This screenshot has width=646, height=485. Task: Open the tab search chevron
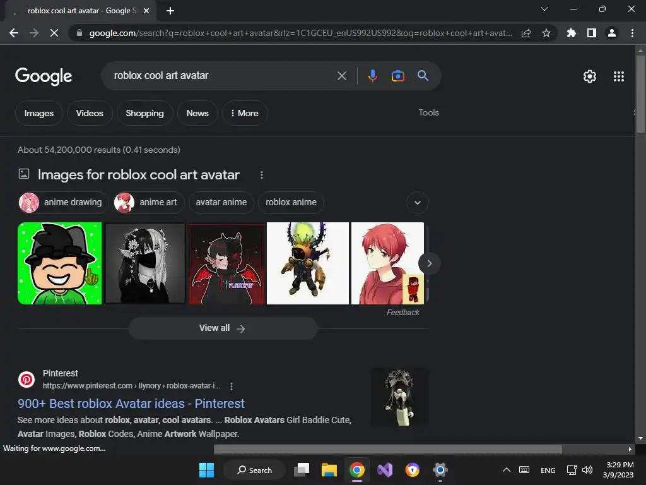tap(544, 9)
